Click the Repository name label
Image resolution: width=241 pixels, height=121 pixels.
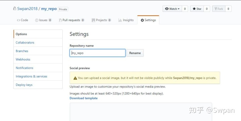81,45
